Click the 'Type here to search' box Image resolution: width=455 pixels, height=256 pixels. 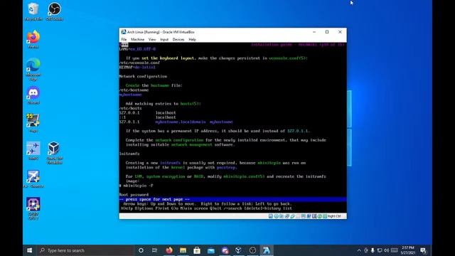click(85, 250)
